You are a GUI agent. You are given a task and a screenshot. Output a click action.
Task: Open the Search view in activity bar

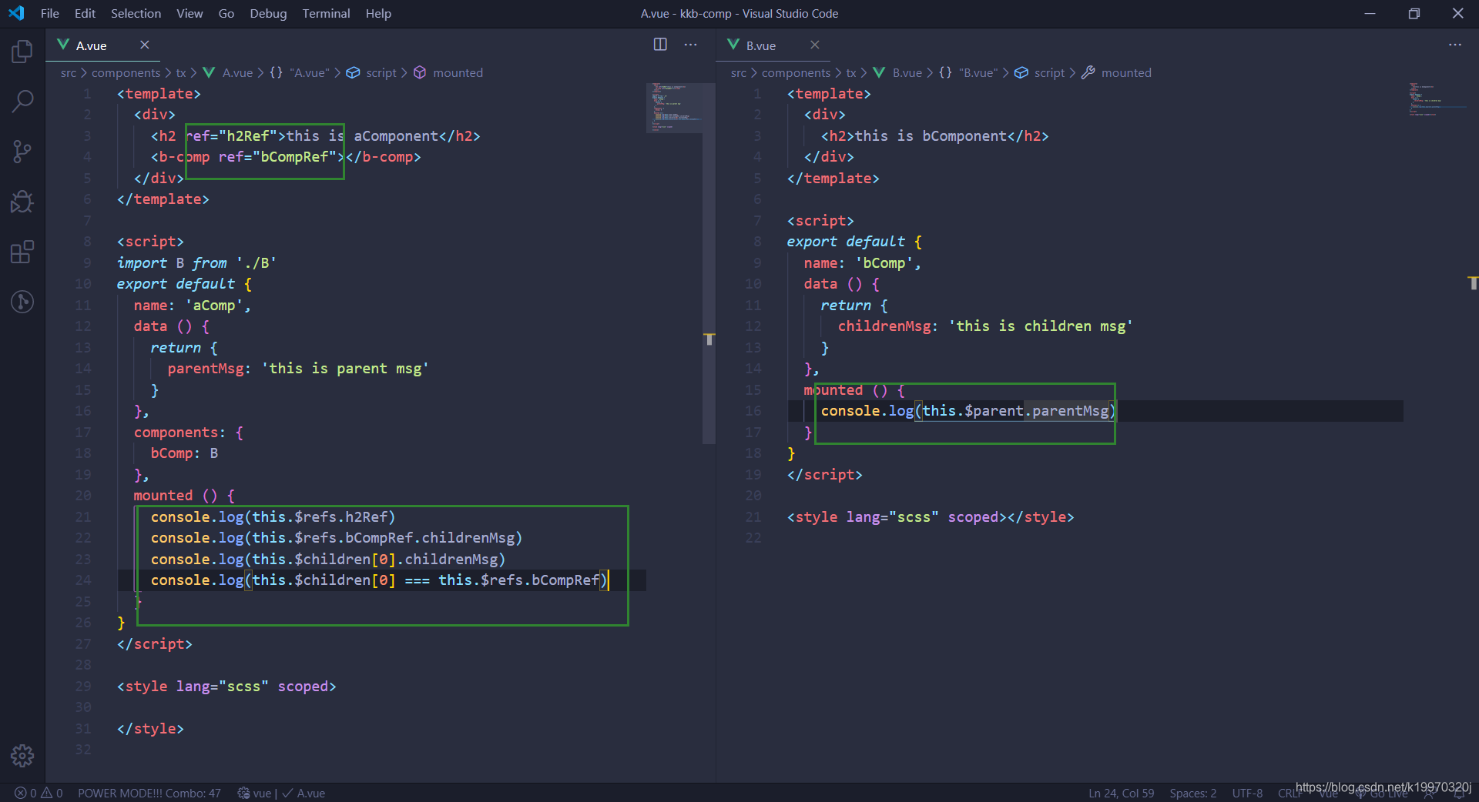click(22, 101)
